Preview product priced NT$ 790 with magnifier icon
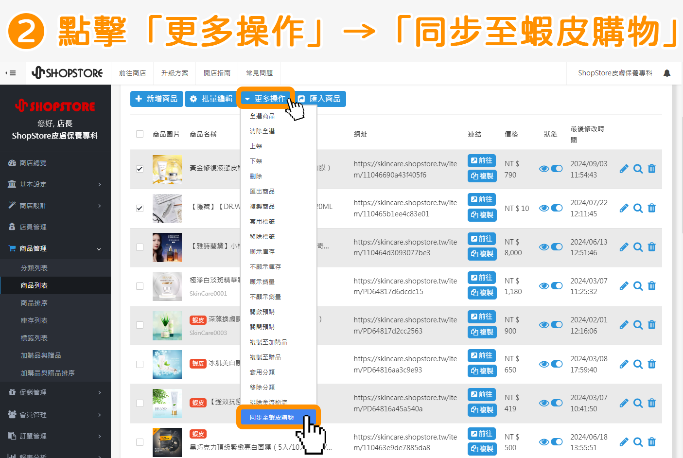The image size is (683, 458). 638,169
